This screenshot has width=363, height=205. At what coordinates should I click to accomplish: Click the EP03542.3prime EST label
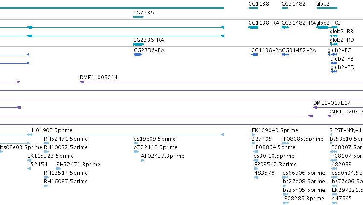[276, 165]
